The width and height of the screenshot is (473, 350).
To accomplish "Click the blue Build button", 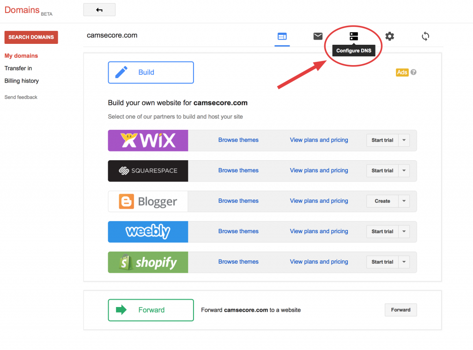I will (151, 72).
